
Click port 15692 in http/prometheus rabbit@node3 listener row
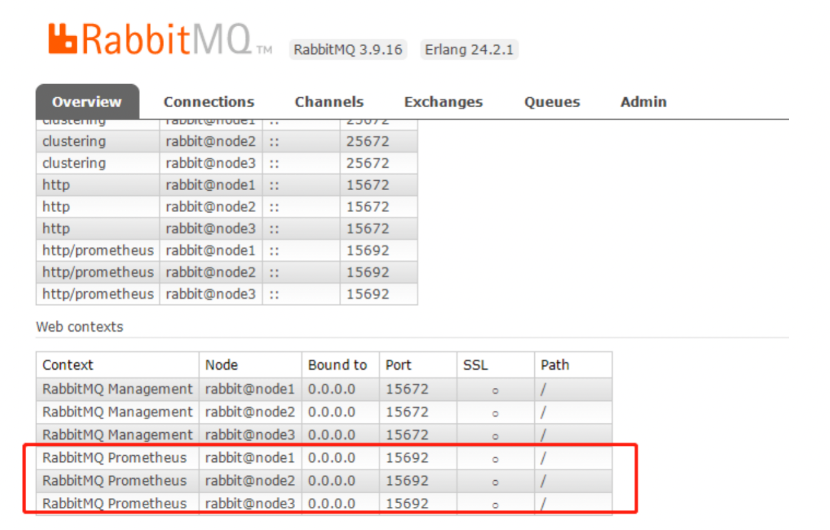[368, 294]
